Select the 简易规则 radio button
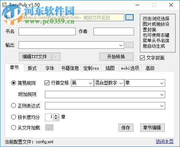The height and width of the screenshot is (147, 180). tap(13, 83)
